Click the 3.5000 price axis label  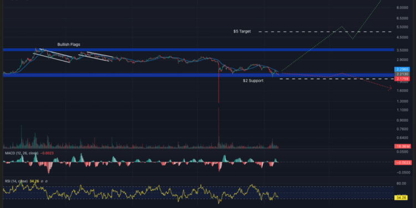coord(403,50)
